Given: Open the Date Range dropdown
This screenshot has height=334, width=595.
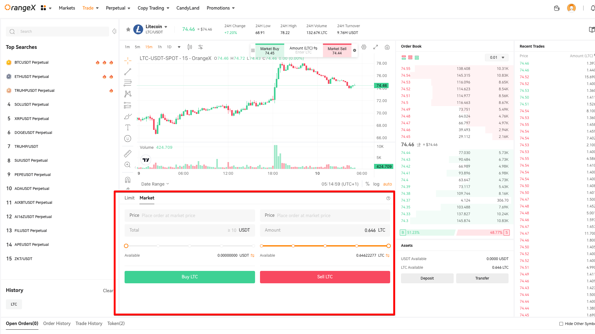Looking at the screenshot, I should tap(155, 184).
